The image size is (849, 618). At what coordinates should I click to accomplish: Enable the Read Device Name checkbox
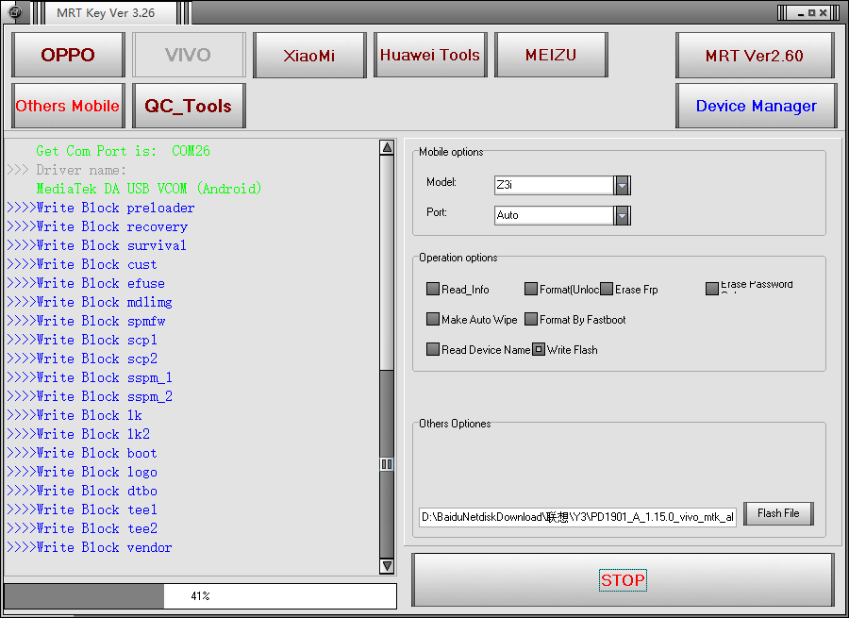[x=433, y=349]
